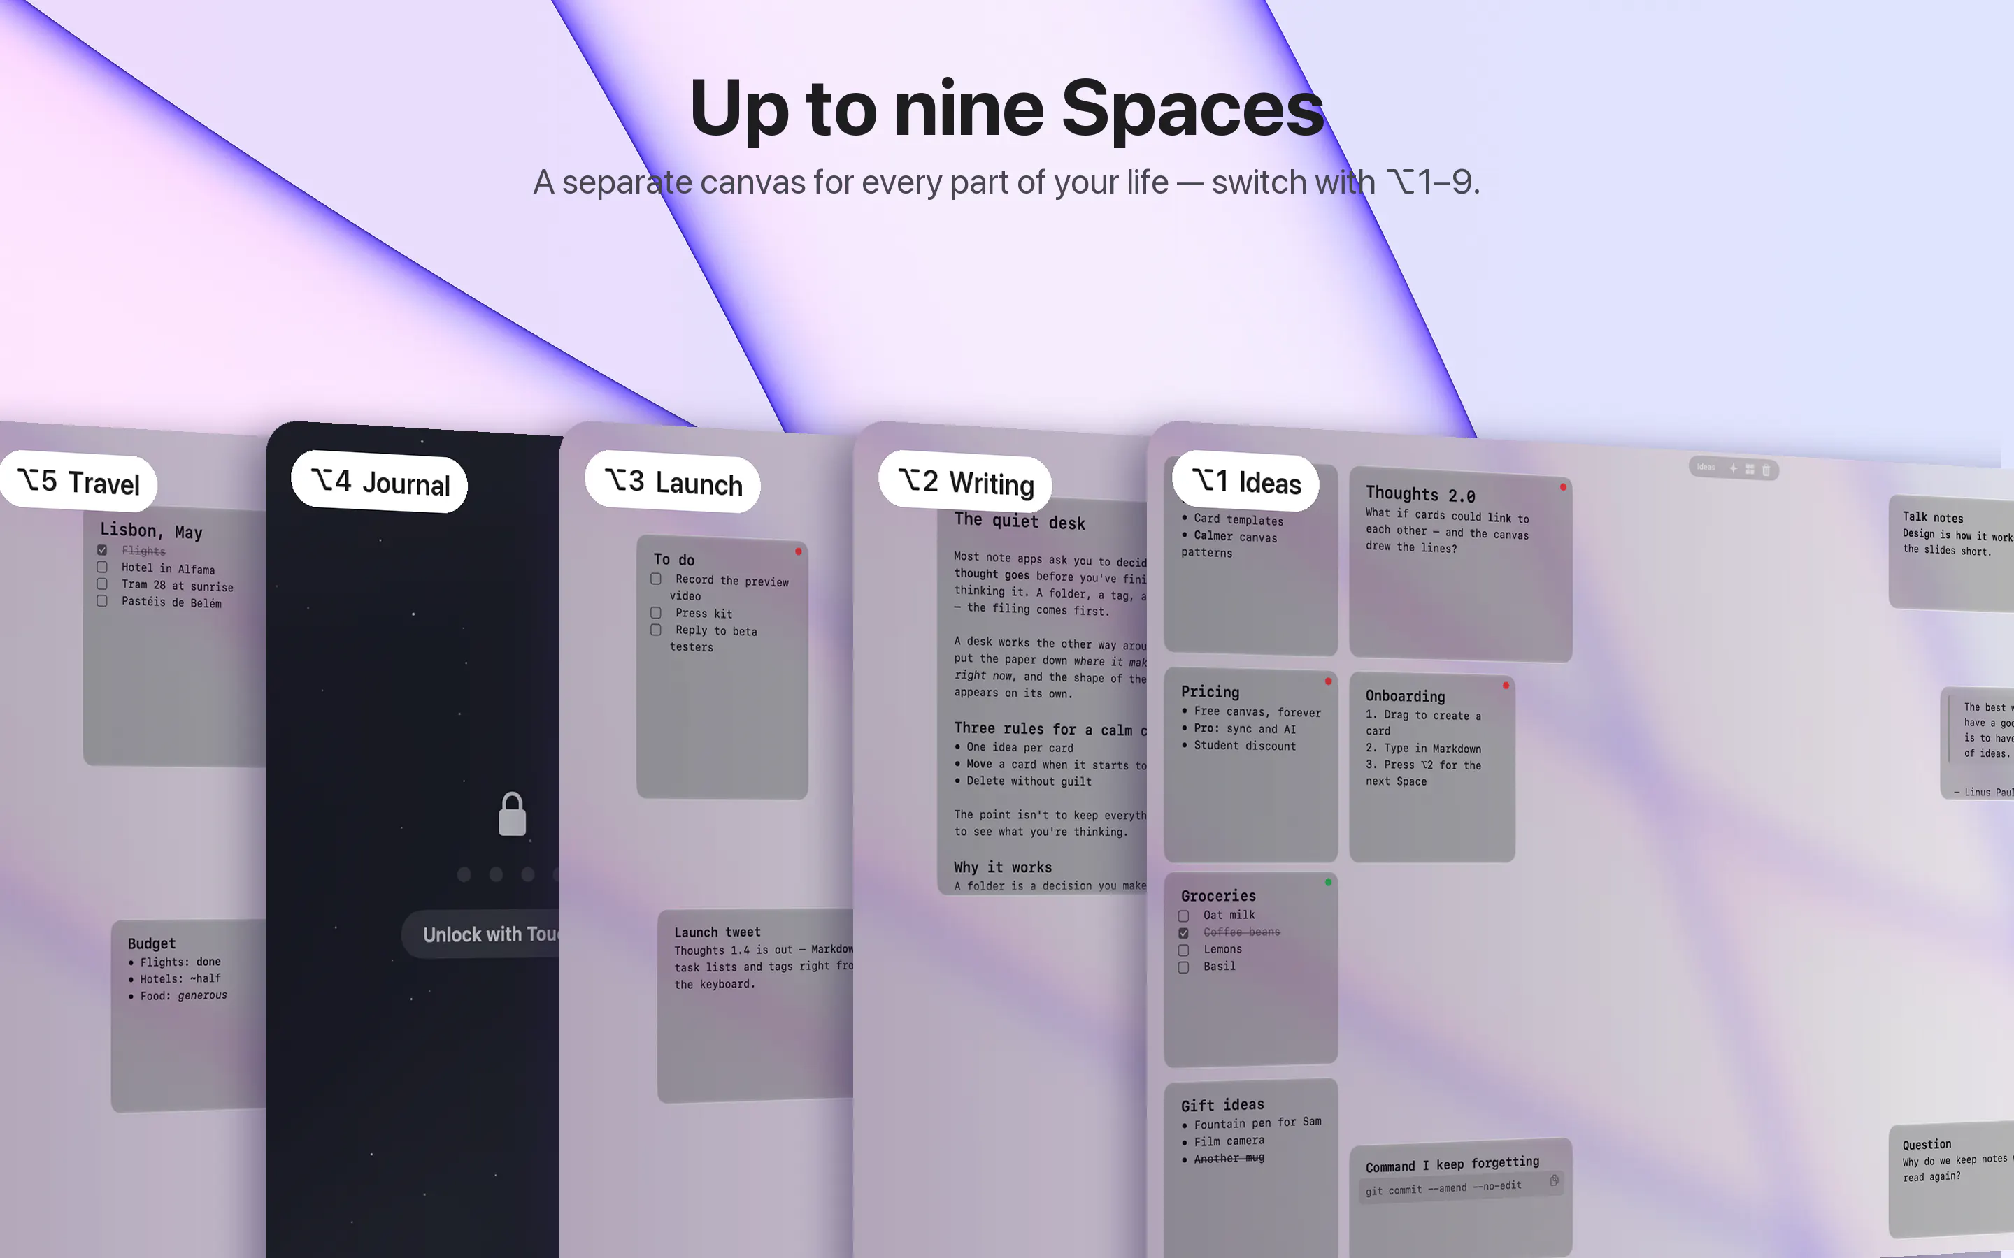Uncheck the Coffee beans checkbox
Image resolution: width=2014 pixels, height=1258 pixels.
click(x=1183, y=934)
